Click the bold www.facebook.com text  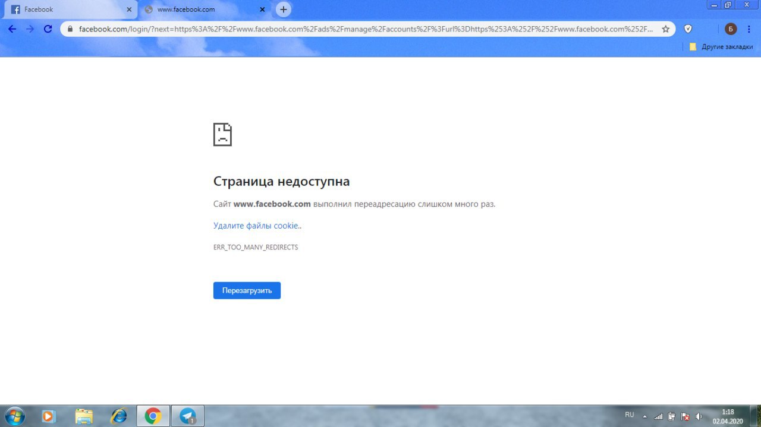tap(272, 204)
